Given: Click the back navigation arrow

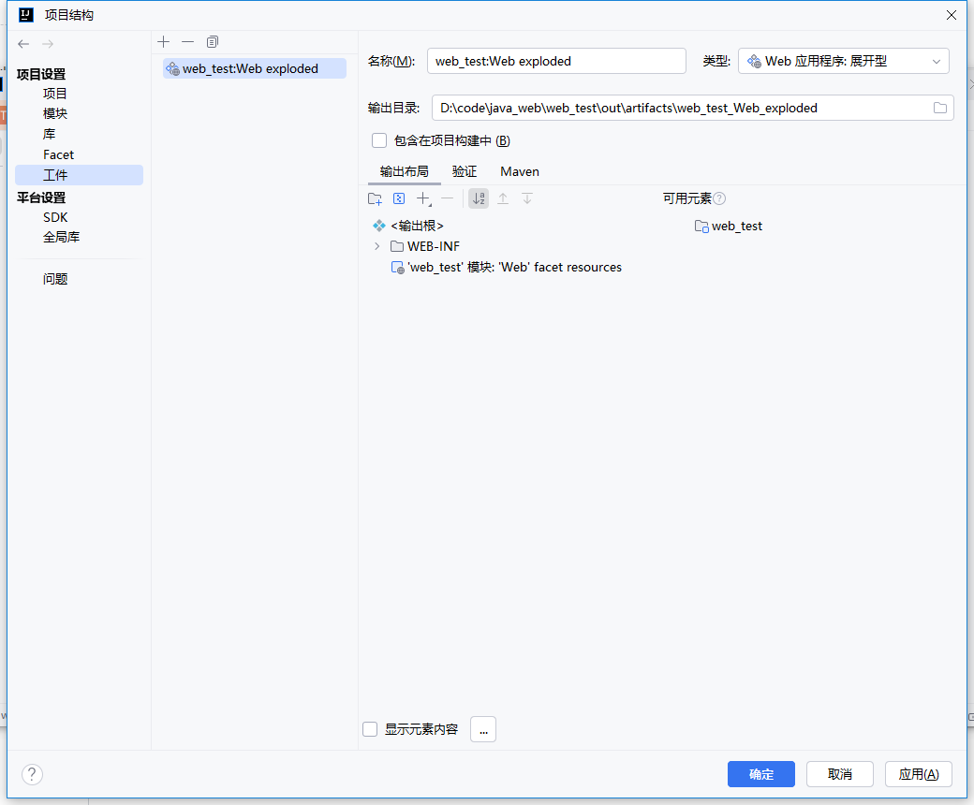Looking at the screenshot, I should click(23, 44).
